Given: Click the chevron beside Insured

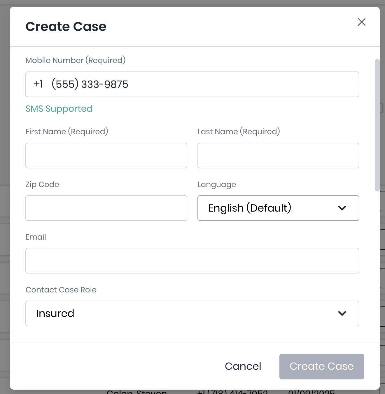Looking at the screenshot, I should click(x=342, y=313).
